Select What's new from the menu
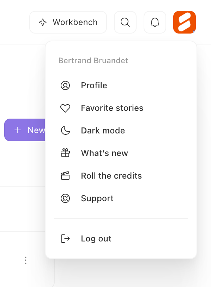This screenshot has height=287, width=211. [104, 153]
